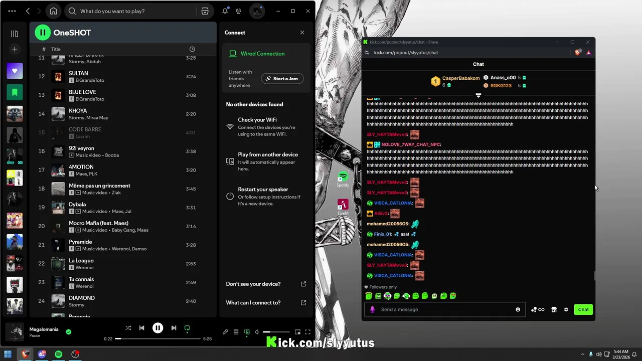
Task: Toggle the Connect to a device icon
Action: 246,332
